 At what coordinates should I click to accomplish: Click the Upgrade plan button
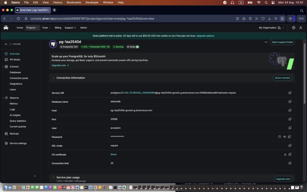[x=283, y=179]
